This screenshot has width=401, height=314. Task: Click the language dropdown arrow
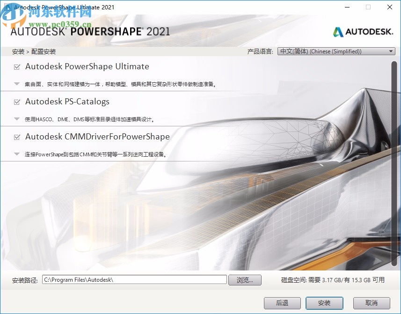(392, 51)
